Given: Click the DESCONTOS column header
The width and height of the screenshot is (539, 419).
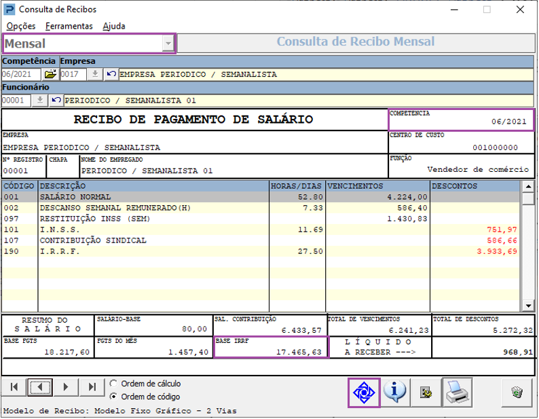Looking at the screenshot, I should click(x=475, y=186).
